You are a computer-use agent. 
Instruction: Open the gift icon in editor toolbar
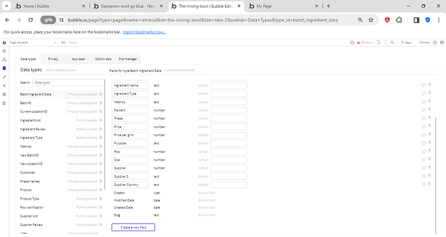pyautogui.click(x=352, y=43)
